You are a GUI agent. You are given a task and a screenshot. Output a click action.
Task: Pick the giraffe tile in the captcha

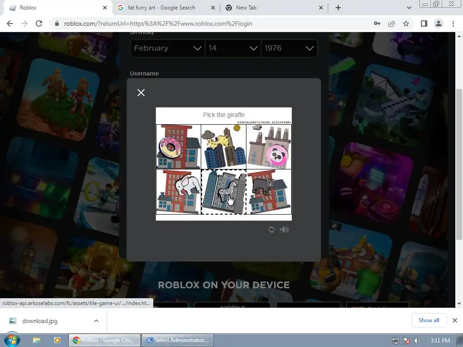(223, 147)
